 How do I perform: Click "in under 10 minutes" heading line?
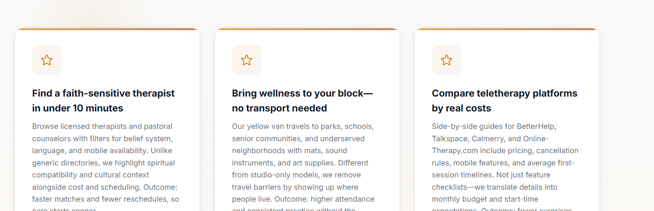tap(78, 108)
